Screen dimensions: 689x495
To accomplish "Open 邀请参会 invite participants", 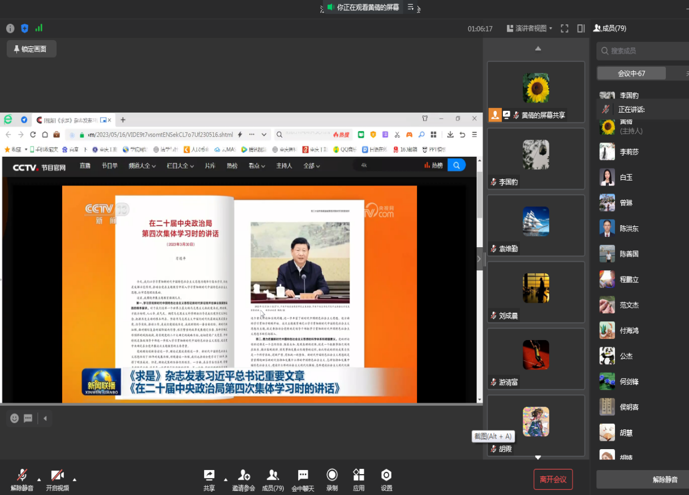I will pyautogui.click(x=244, y=475).
